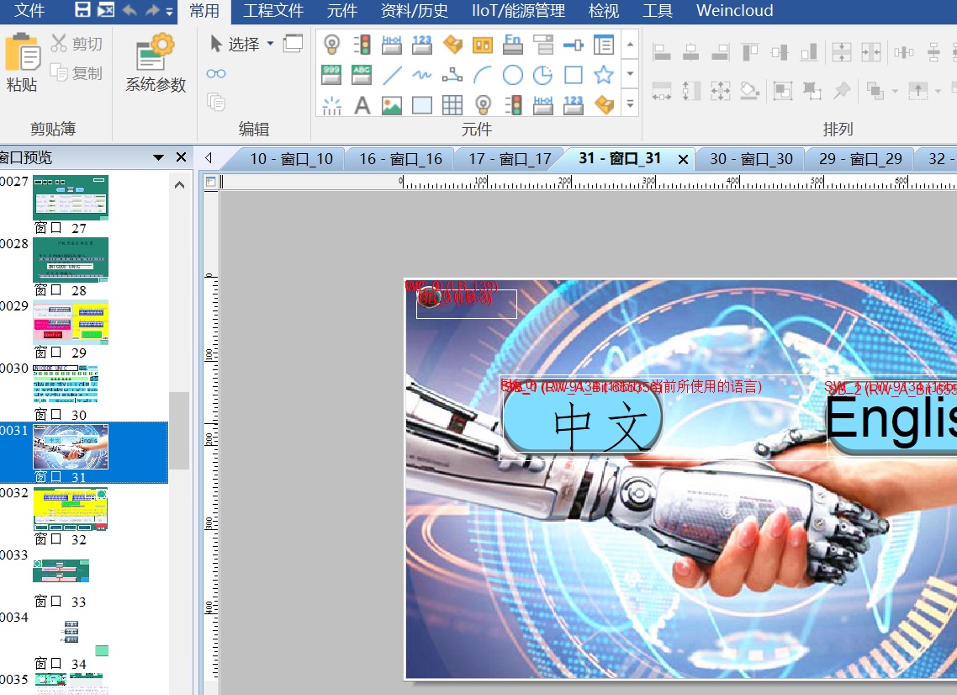The image size is (957, 695).
Task: Insert a picture object from gallery
Action: pos(392,105)
